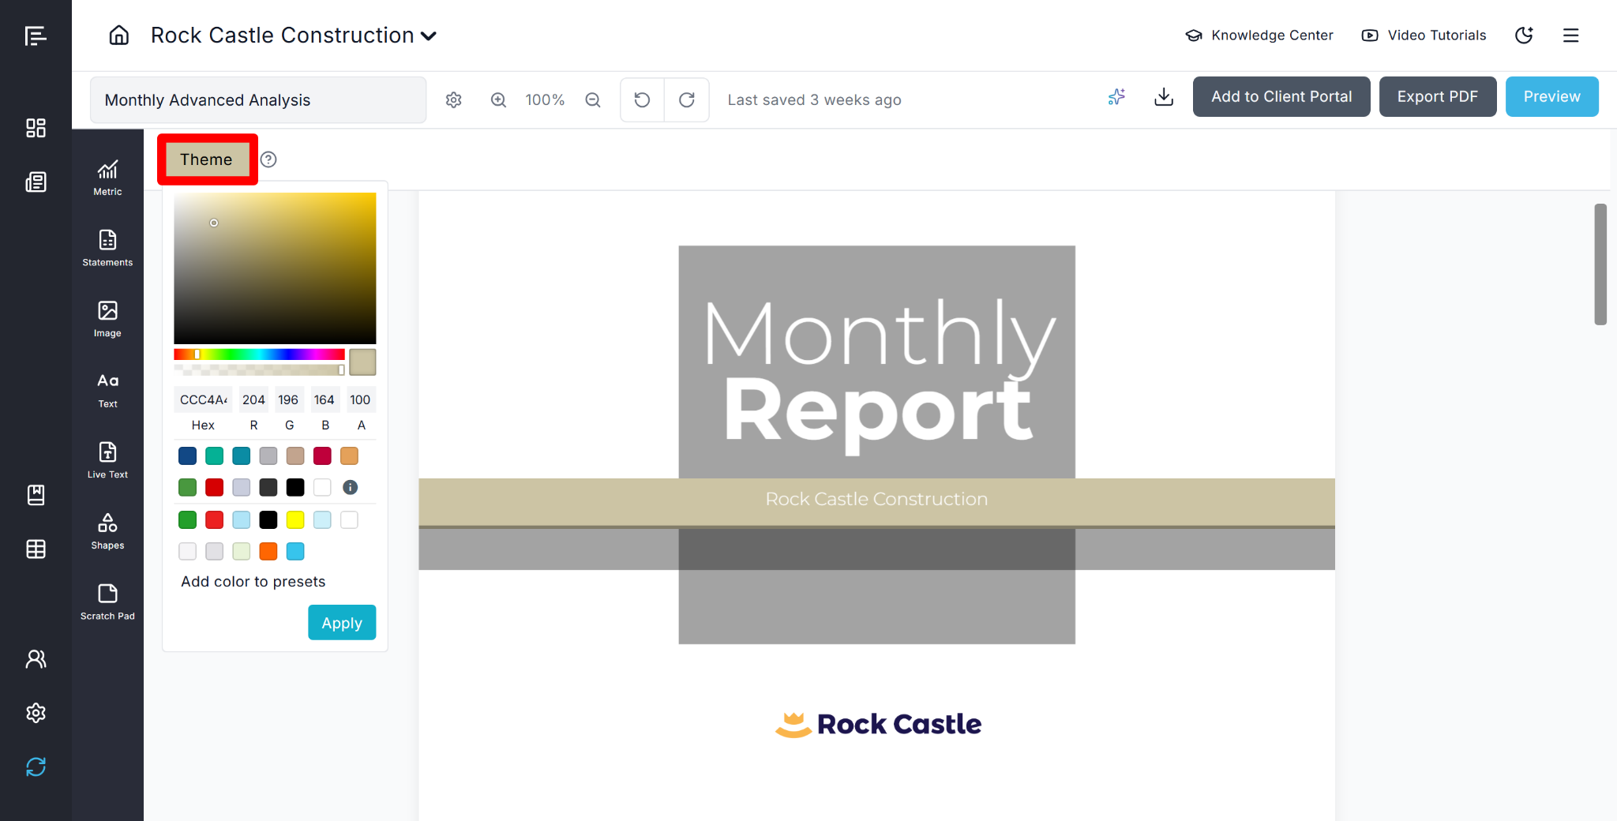Select the dark blue preset swatch
This screenshot has width=1617, height=821.
(187, 455)
